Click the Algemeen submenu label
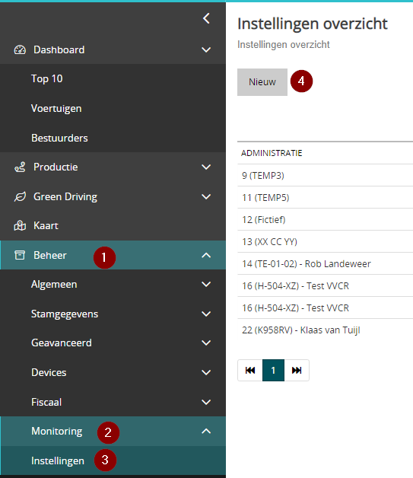This screenshot has width=413, height=478. click(54, 285)
